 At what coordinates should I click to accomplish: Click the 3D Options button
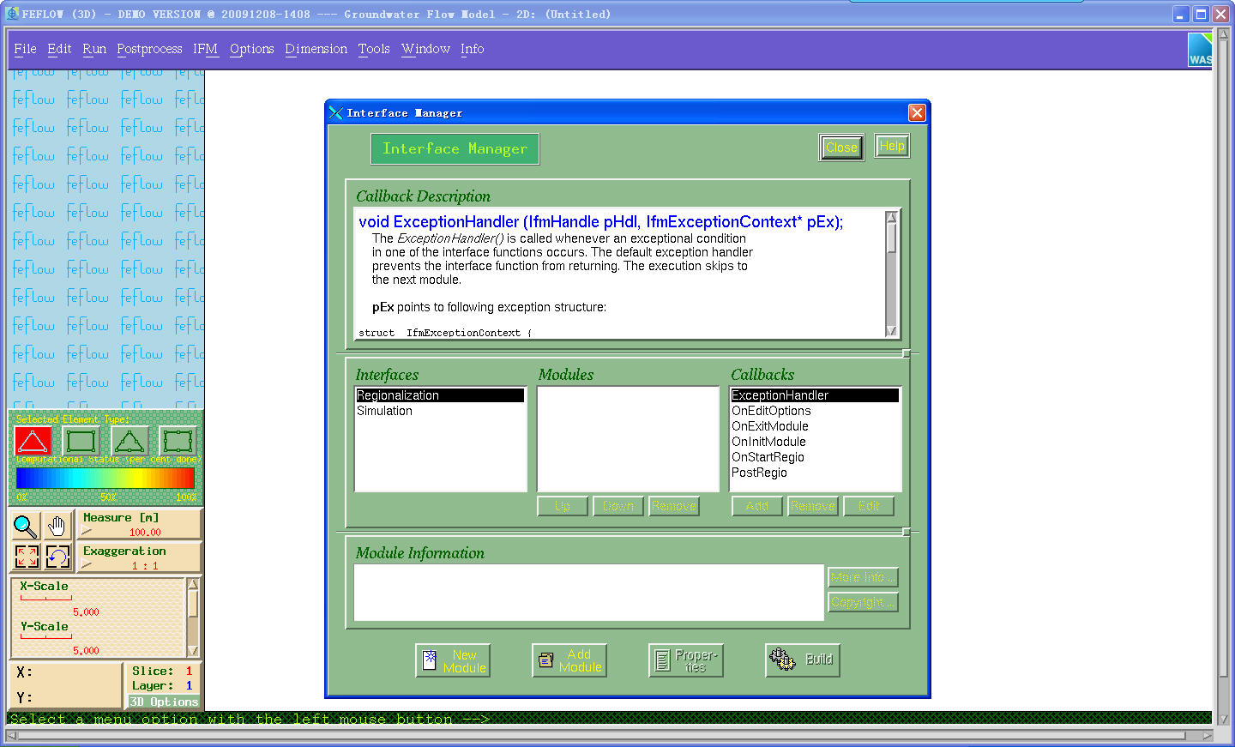(x=164, y=702)
